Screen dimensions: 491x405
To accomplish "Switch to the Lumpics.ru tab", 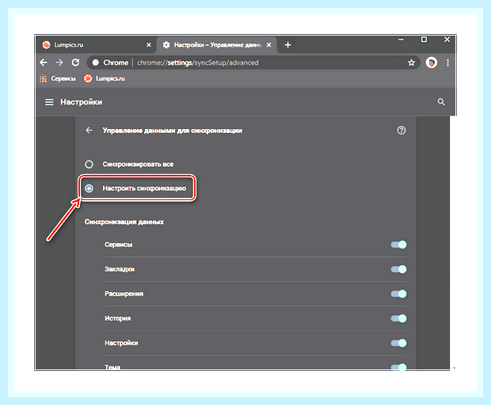I will pyautogui.click(x=96, y=45).
